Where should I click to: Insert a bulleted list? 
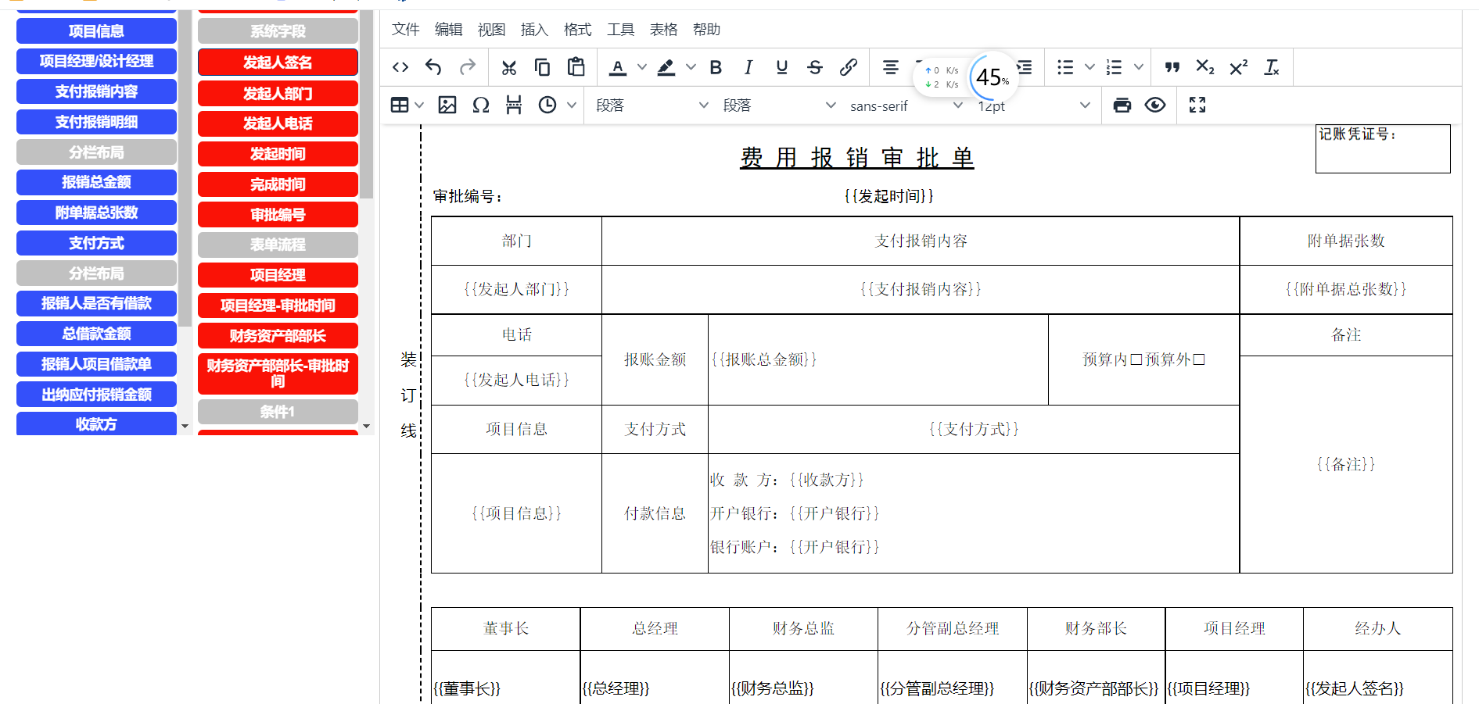[1065, 68]
